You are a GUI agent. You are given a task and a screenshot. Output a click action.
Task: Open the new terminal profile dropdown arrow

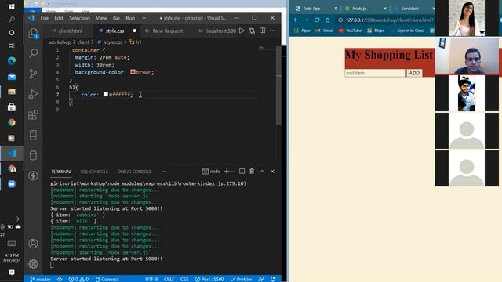233,172
